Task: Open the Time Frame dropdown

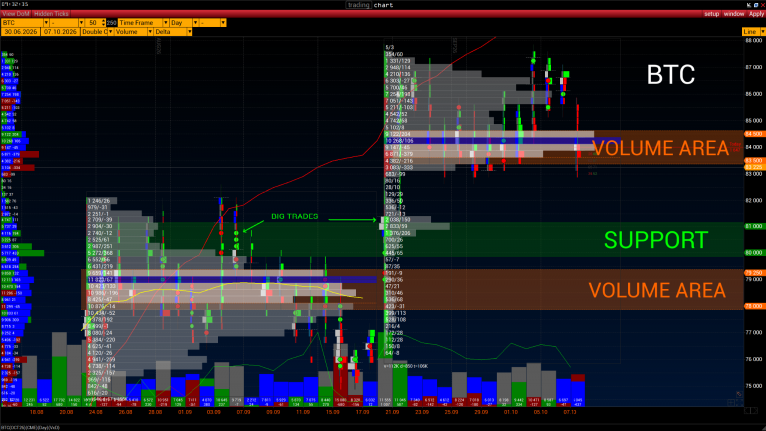Action: pyautogui.click(x=166, y=23)
